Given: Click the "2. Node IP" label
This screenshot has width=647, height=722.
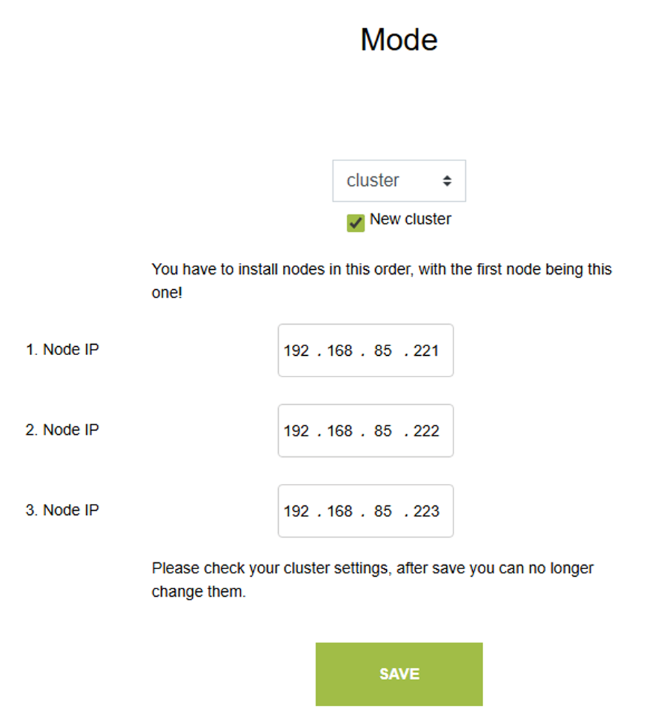Looking at the screenshot, I should click(x=63, y=430).
